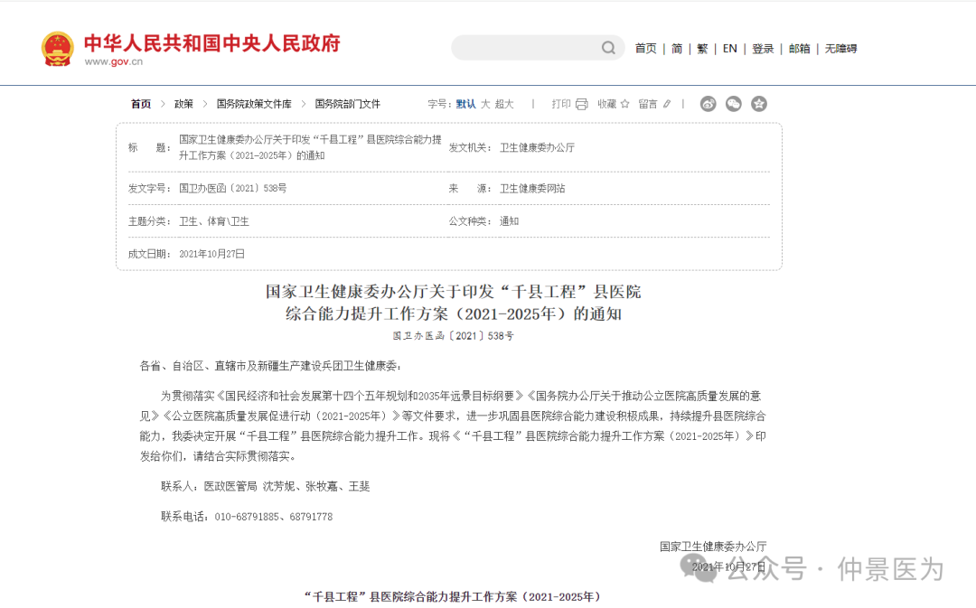976x608 pixels.
Task: Click the search magnifier icon
Action: (608, 48)
